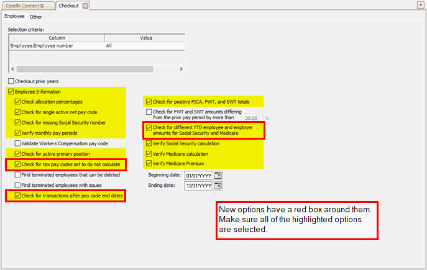This screenshot has height=270, width=427.
Task: Click the Employee number Value cell 'All'
Action: pyautogui.click(x=144, y=45)
